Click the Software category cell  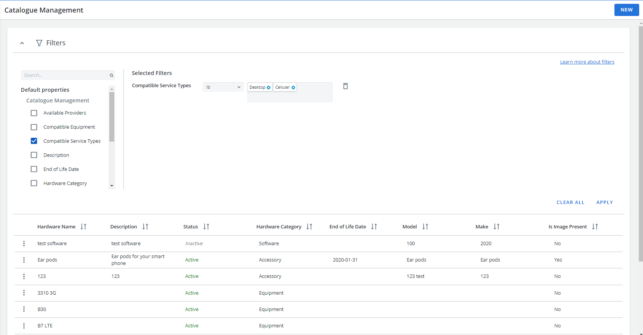[x=269, y=244]
